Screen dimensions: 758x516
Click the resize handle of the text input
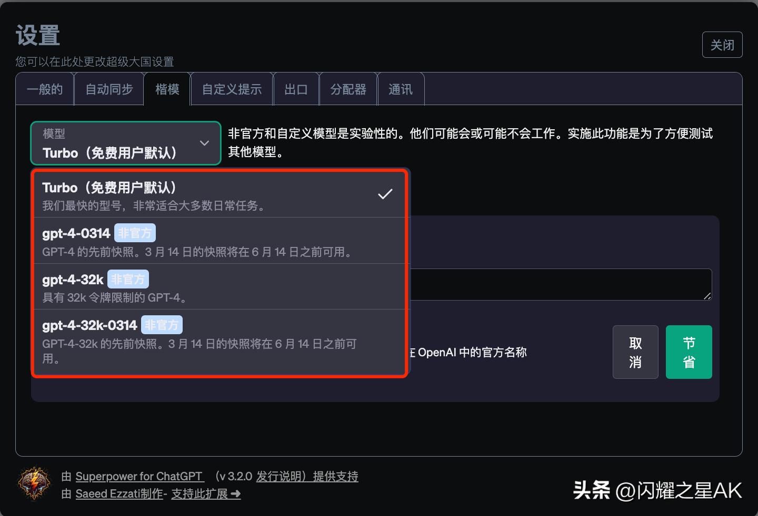[707, 295]
